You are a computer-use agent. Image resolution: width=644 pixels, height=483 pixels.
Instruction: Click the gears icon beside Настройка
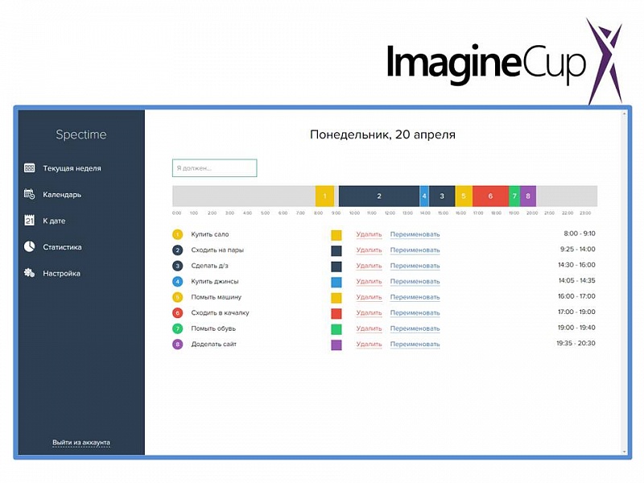[x=30, y=273]
